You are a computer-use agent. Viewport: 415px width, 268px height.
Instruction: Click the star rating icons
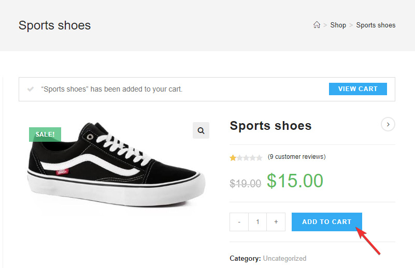246,158
